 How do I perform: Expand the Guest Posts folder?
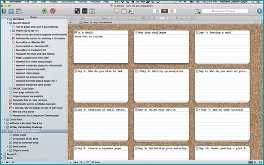4,119
